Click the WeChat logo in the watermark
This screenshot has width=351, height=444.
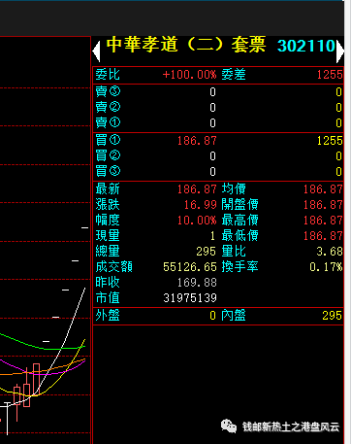point(229,427)
